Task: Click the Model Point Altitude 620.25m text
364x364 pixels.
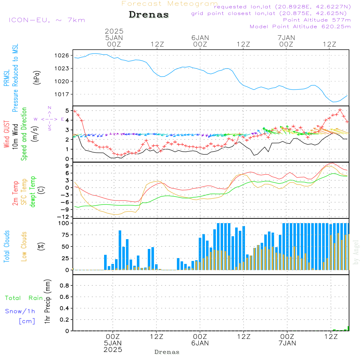Action: tap(300, 27)
